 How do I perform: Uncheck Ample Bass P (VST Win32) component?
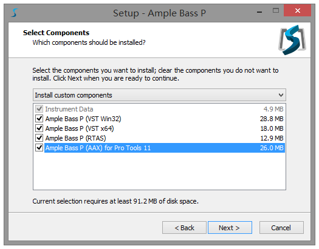[39, 119]
